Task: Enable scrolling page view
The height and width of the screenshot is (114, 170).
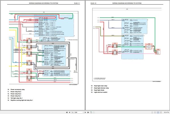Action: coord(155,112)
